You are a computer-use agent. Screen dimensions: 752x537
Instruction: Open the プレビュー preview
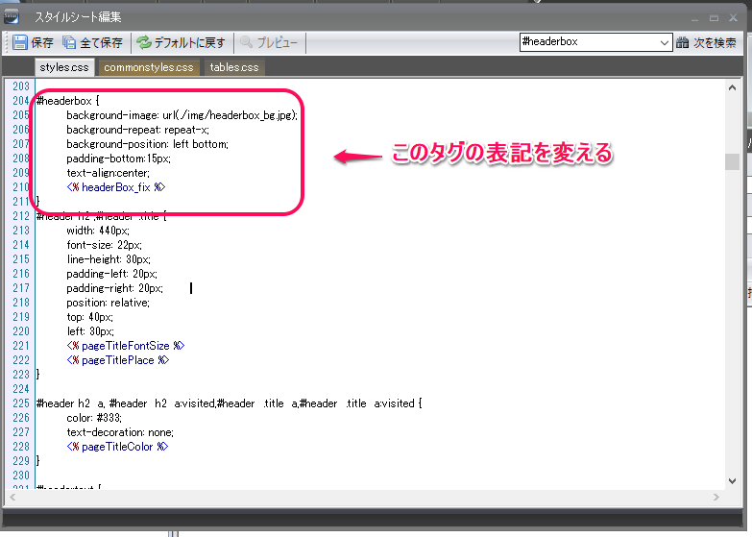(269, 43)
